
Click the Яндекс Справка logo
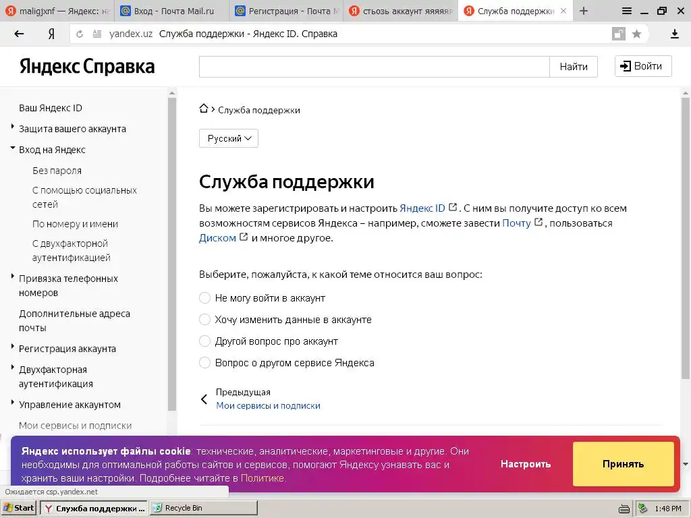(x=87, y=67)
